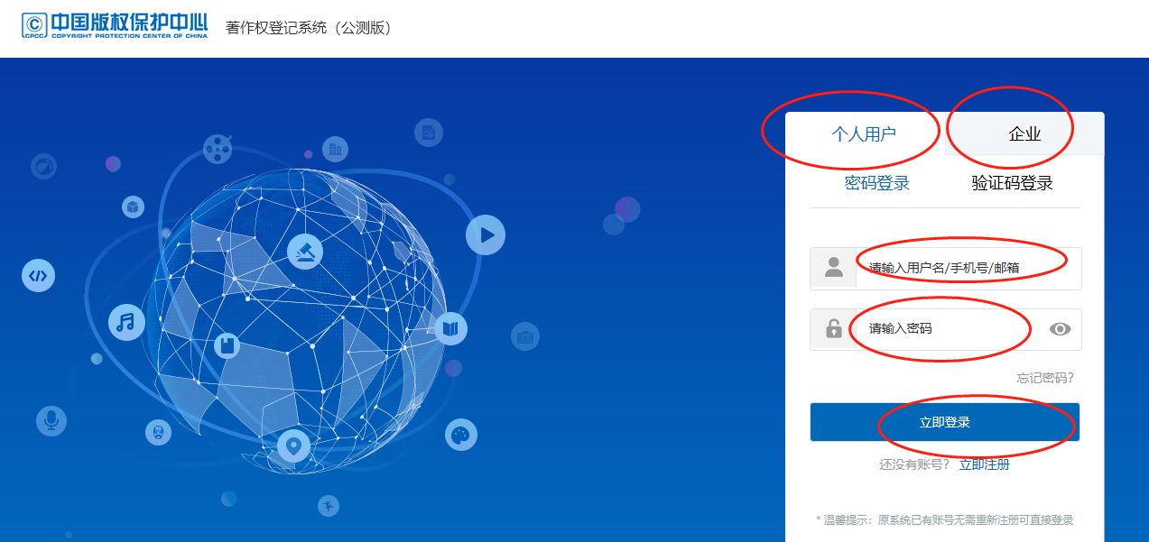Click the gavel icon on the globe
The width and height of the screenshot is (1149, 542).
(x=305, y=252)
